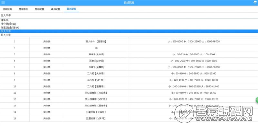Click row 3 value 小：500-8000 … 3000-48000
The width and height of the screenshot is (258, 127).
click(194, 42)
